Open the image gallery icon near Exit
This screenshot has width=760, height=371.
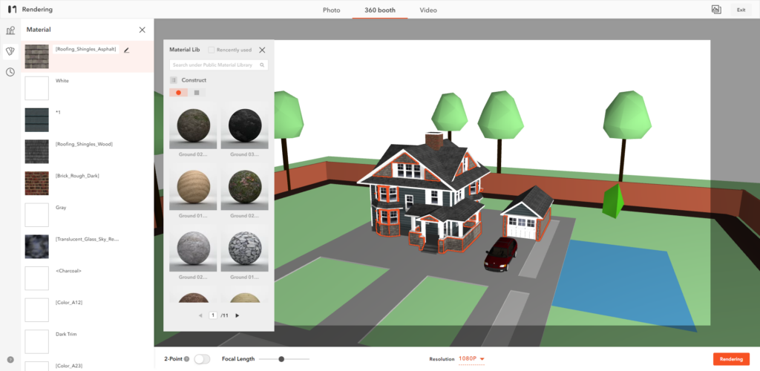pos(715,10)
